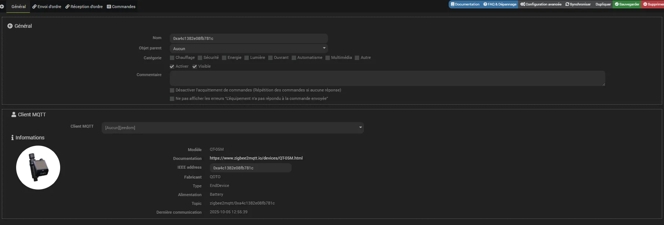Open FAQ & Dépannage help
Image resolution: width=664 pixels, height=225 pixels.
(x=500, y=4)
